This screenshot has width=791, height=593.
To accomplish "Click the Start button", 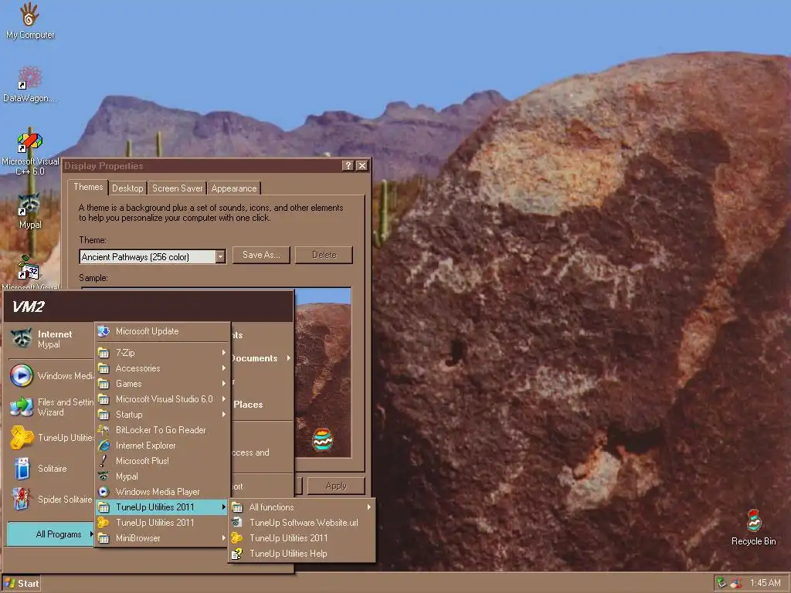I will click(21, 584).
